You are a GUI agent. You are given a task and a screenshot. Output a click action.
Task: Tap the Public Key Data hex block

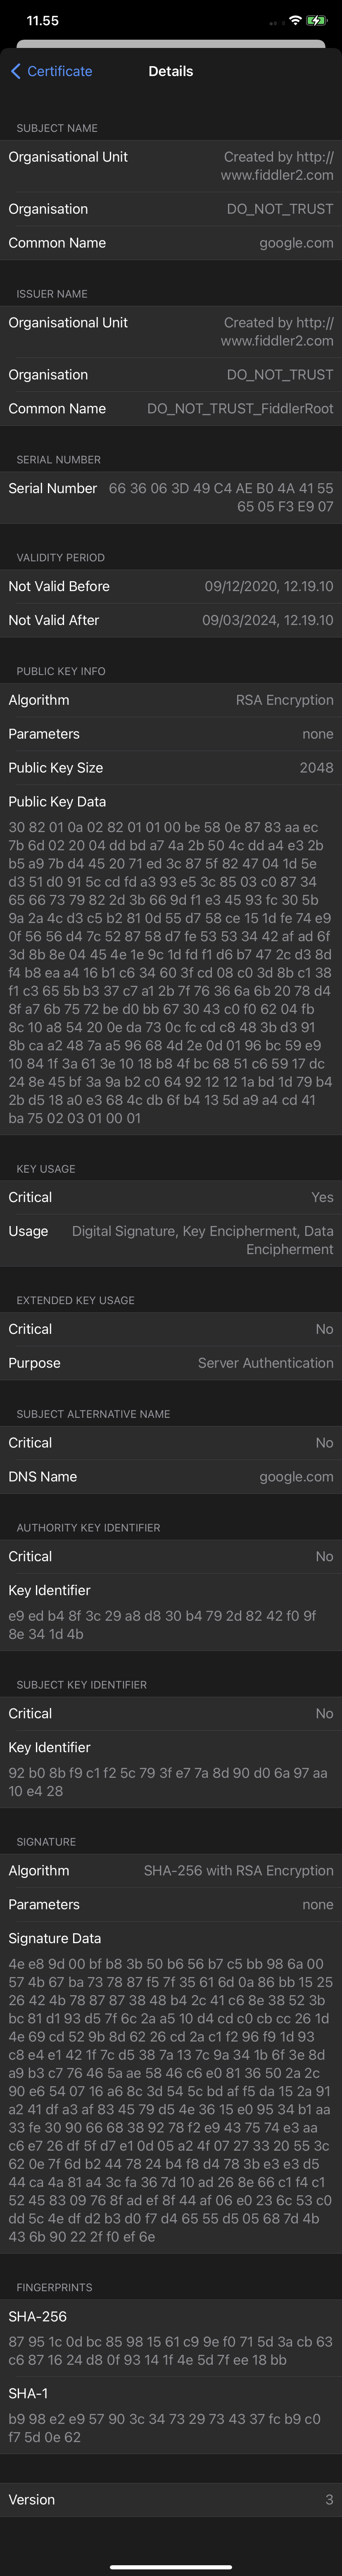(x=171, y=972)
